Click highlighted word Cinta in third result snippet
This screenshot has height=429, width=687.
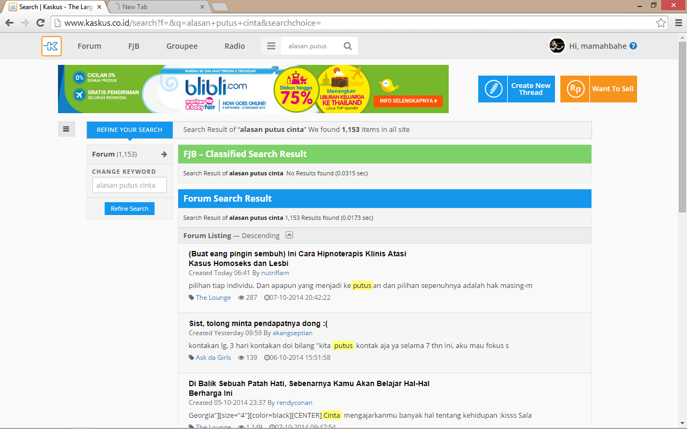pyautogui.click(x=332, y=415)
